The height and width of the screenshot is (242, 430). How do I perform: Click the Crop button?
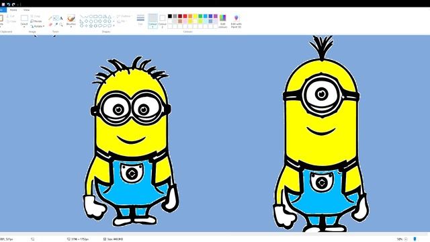(36, 16)
